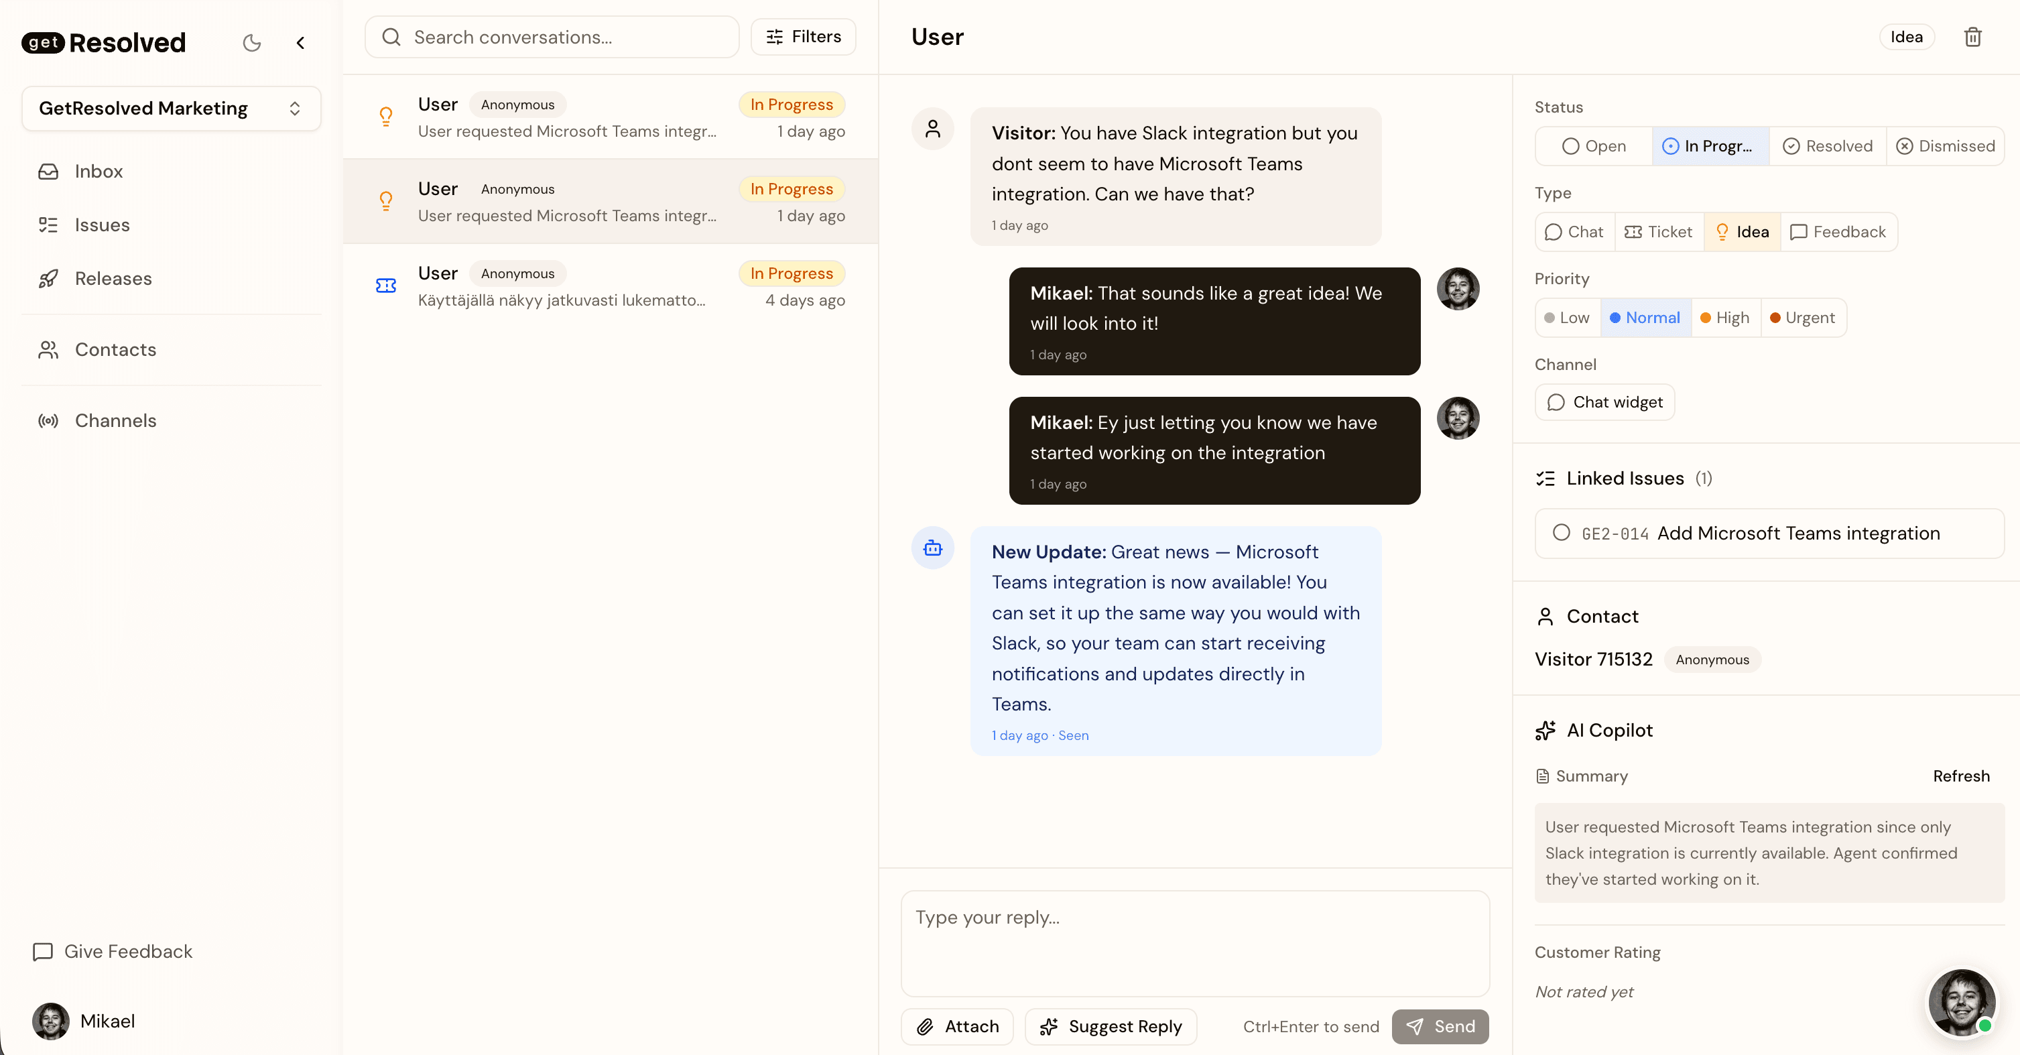Viewport: 2020px width, 1055px height.
Task: Set priority to Urgent
Action: (1803, 318)
